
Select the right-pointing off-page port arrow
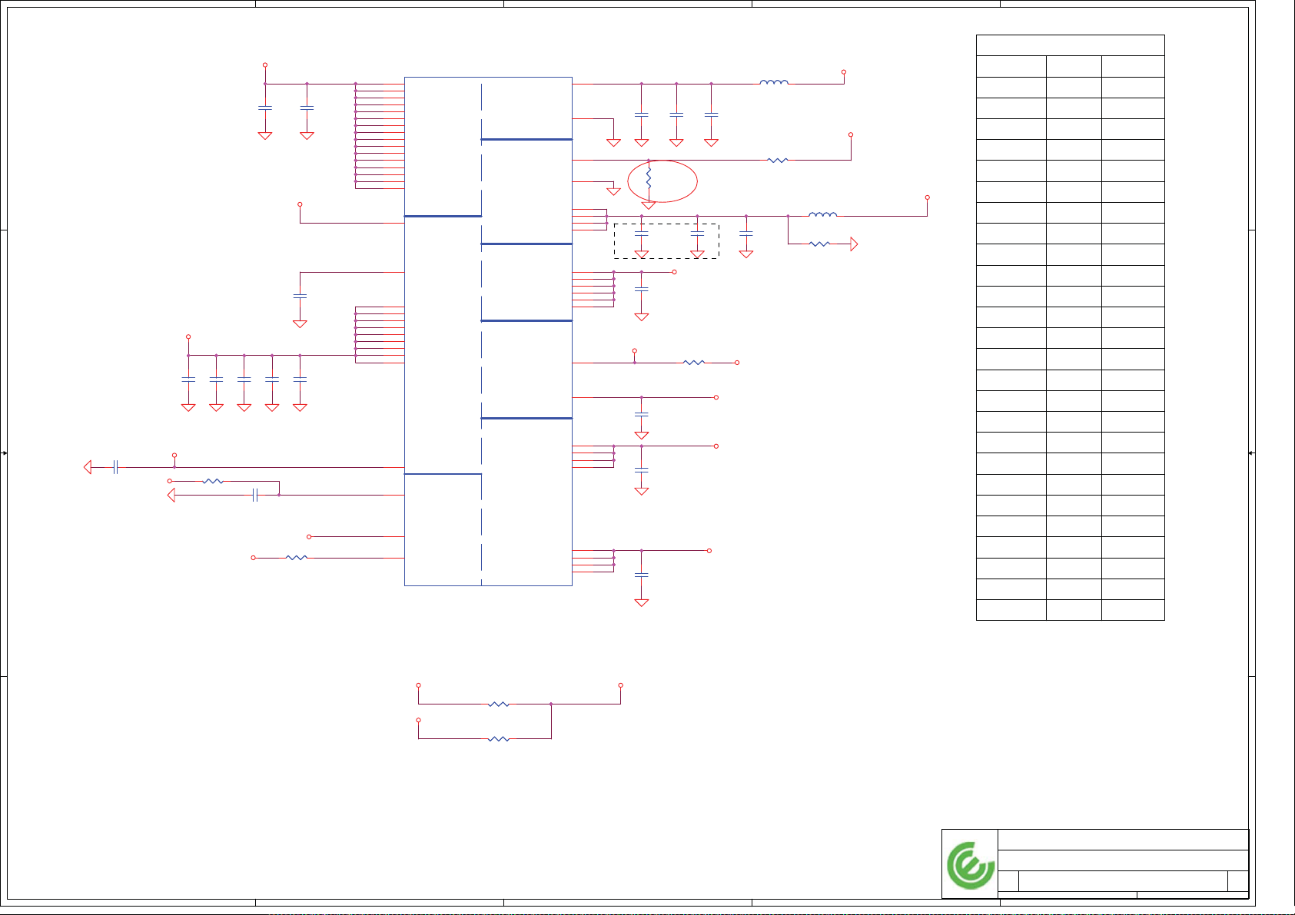pos(854,244)
